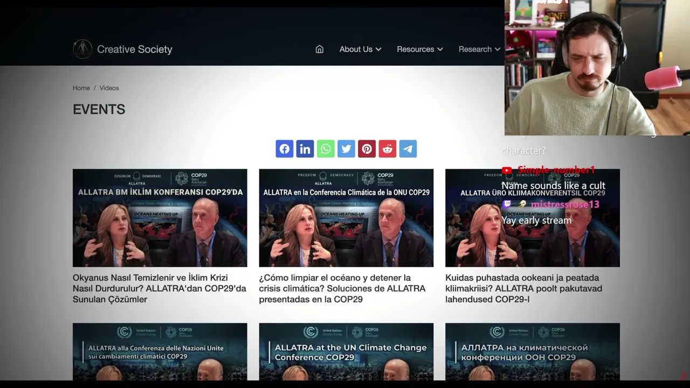Share the page on LinkedIn
This screenshot has height=388, width=690.
click(305, 149)
